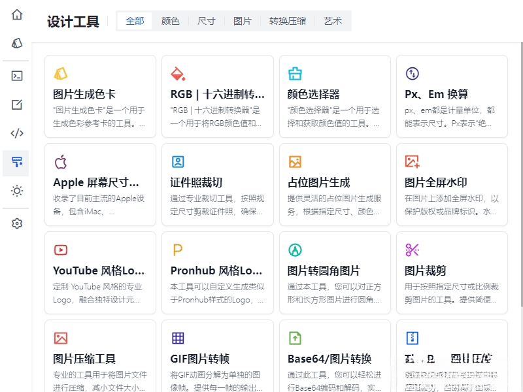Screen dimensions: 523x392
Task: Click the 颜色选择器 card icon
Action: pyautogui.click(x=295, y=74)
